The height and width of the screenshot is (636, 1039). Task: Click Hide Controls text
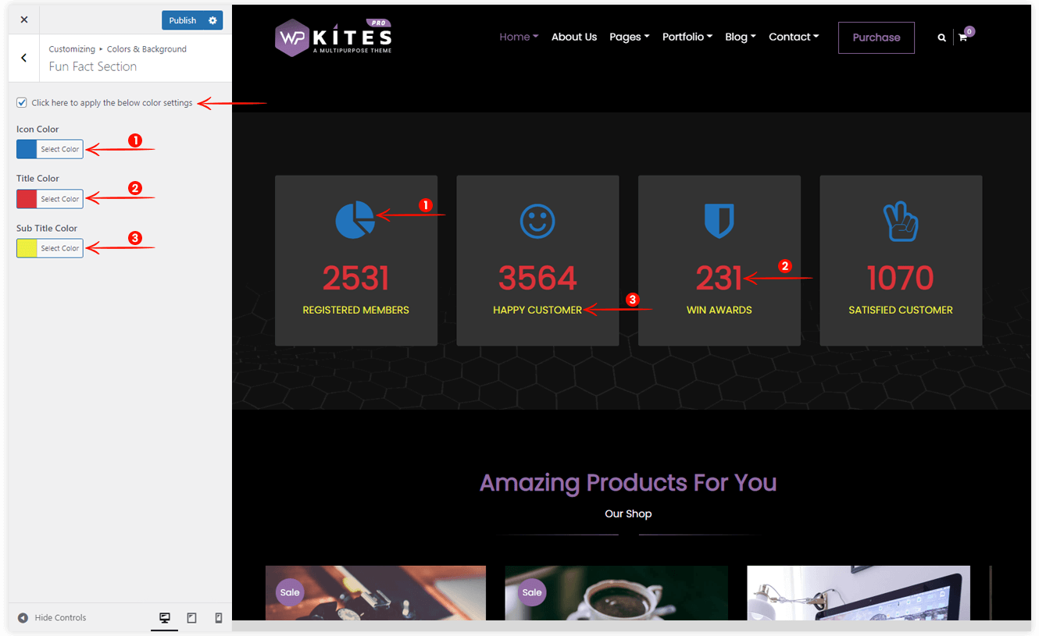pyautogui.click(x=60, y=618)
